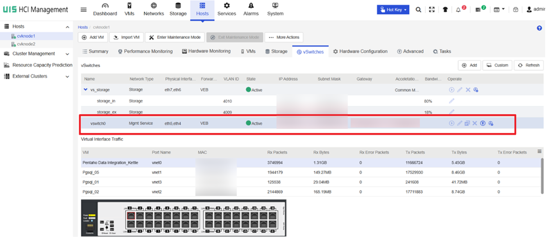Select the Pgsql_05 traffic row
Viewport: 546px width, 245px height.
[311, 173]
